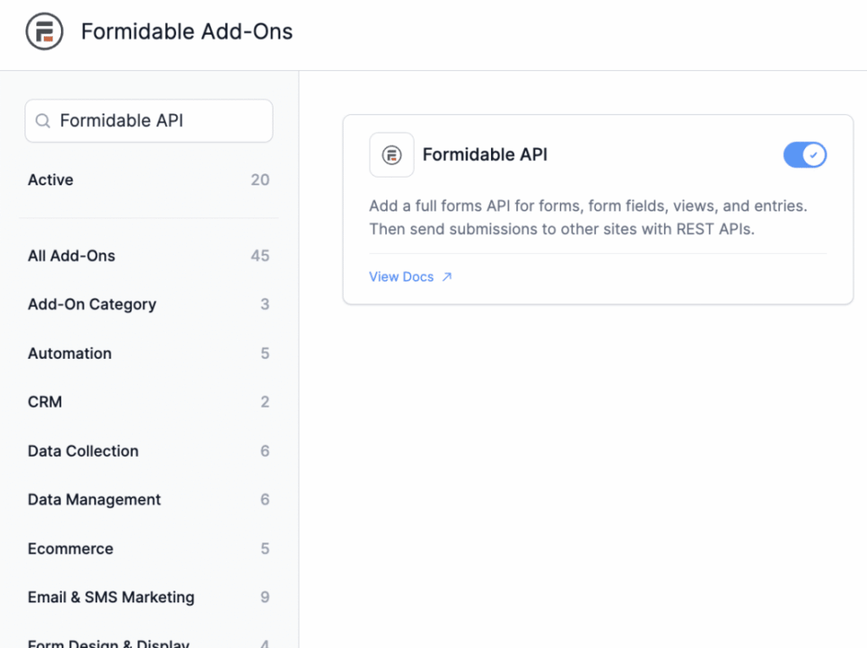This screenshot has height=648, width=867.
Task: Click the Formidable logo in header
Action: [44, 31]
